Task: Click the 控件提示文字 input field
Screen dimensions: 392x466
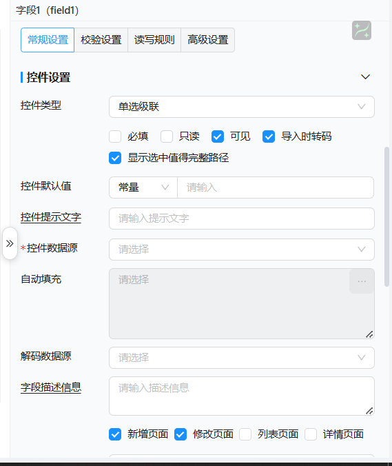Action: (x=241, y=219)
